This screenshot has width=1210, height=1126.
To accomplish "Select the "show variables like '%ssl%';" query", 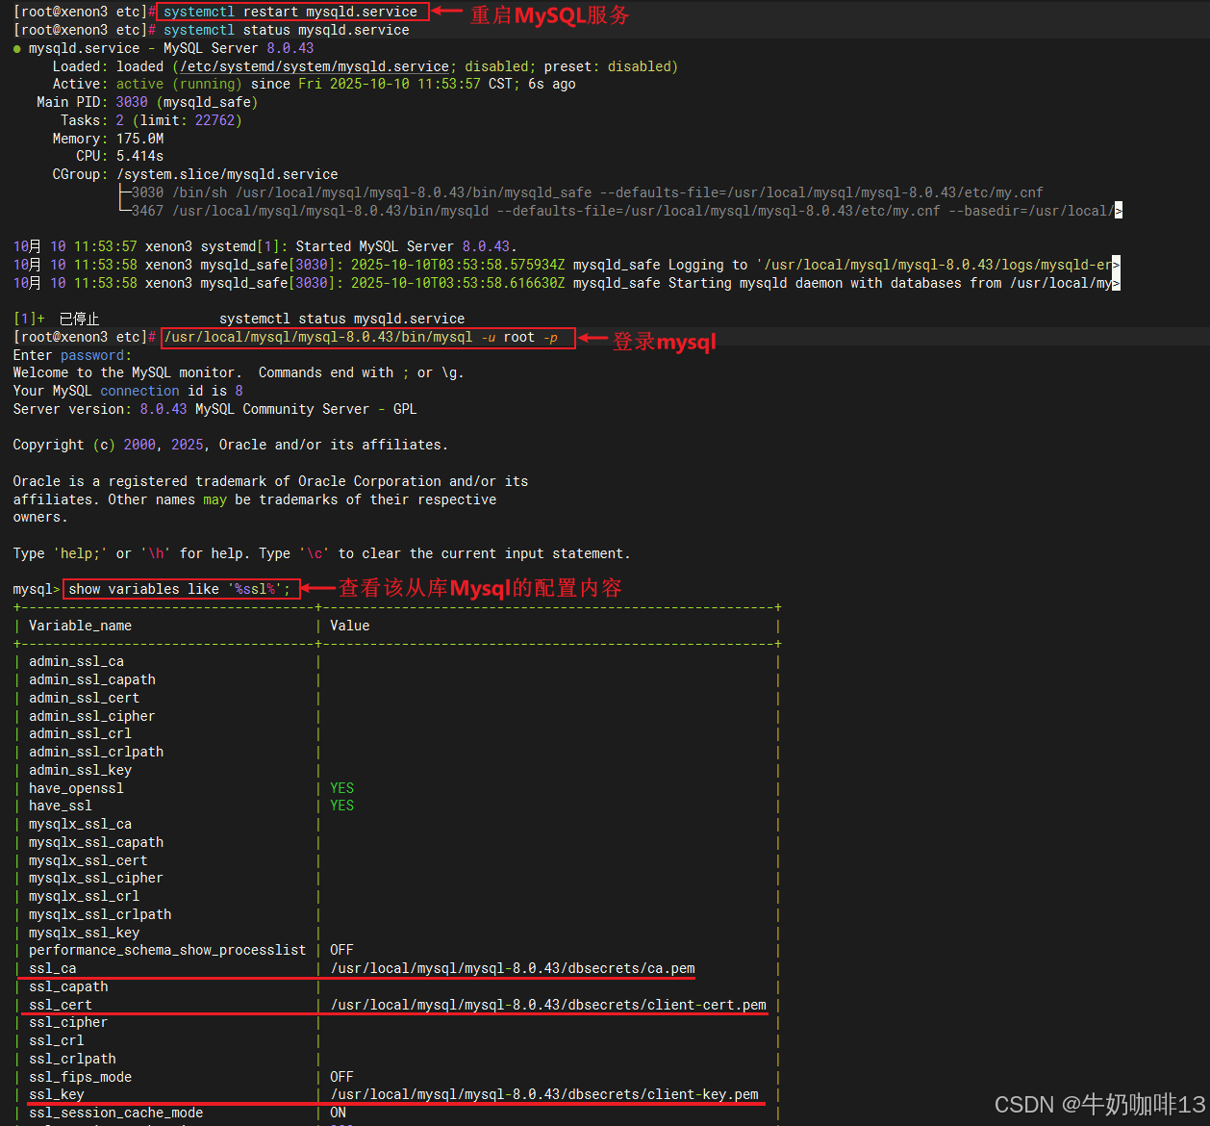I will click(179, 589).
